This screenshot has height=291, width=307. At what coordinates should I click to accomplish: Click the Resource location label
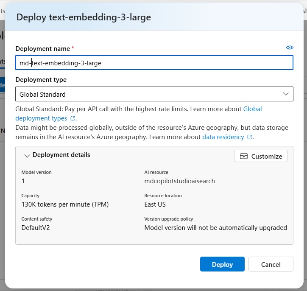point(163,196)
